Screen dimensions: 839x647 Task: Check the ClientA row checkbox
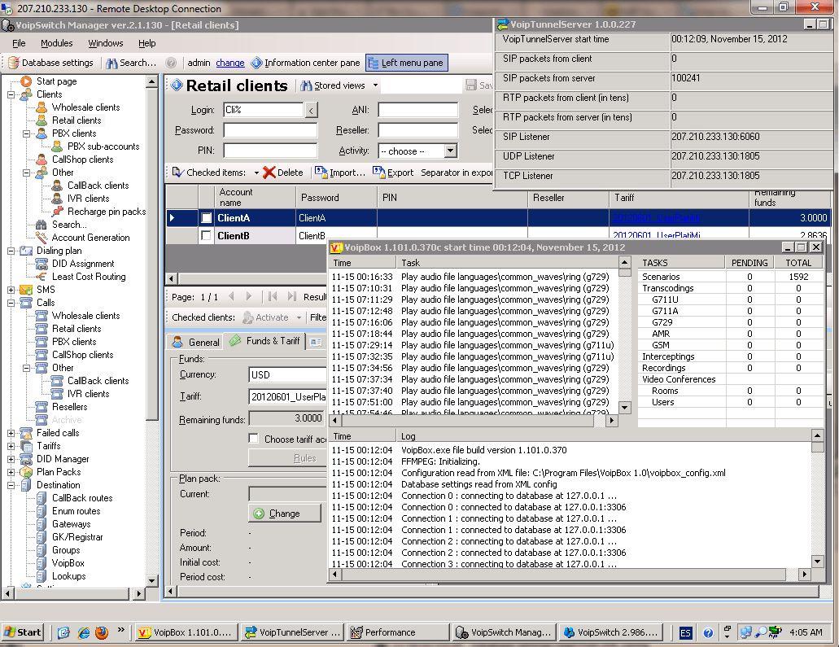206,218
